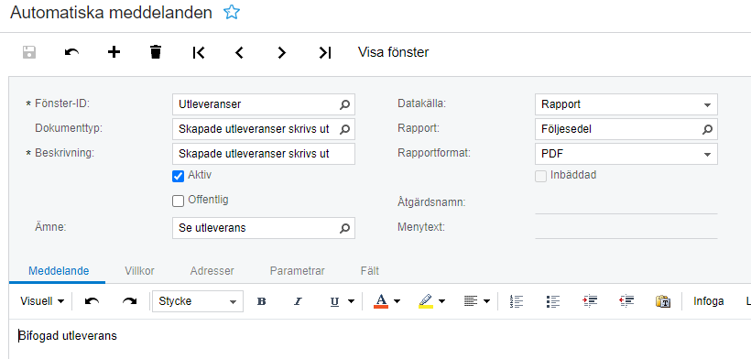Undo in the message editor
Viewport: 751px width, 359px height.
pos(92,301)
